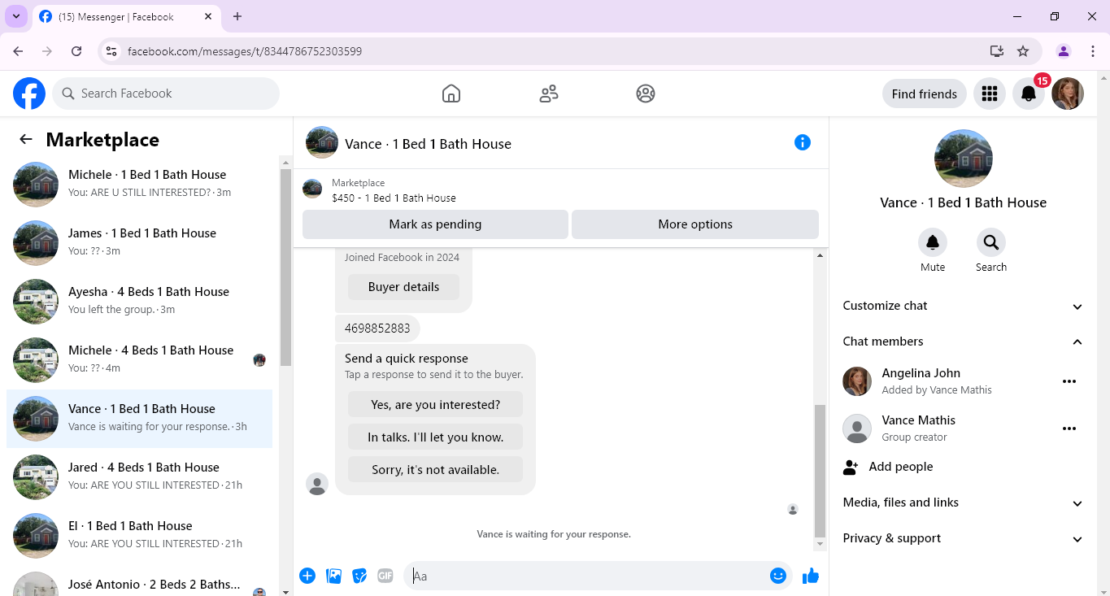
Task: Go back from Marketplace chats list
Action: [x=26, y=139]
